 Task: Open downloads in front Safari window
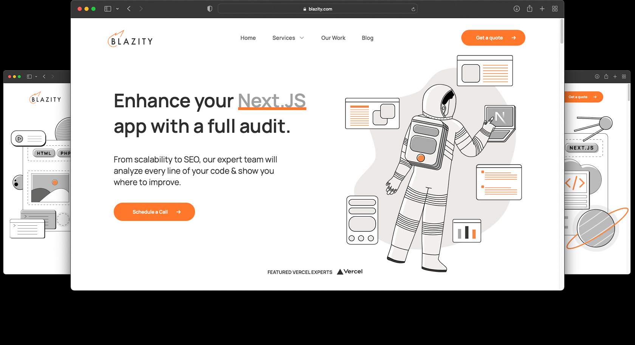[x=517, y=9]
